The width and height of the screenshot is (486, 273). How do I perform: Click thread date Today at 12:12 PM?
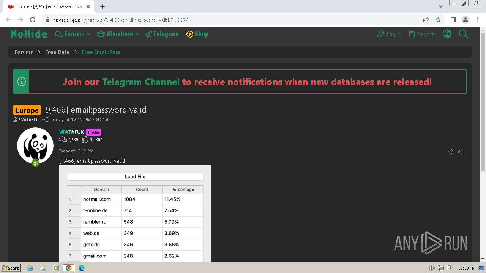[x=71, y=119]
